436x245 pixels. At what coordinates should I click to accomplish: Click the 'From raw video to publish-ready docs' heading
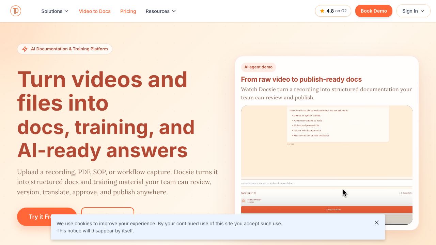pyautogui.click(x=301, y=79)
